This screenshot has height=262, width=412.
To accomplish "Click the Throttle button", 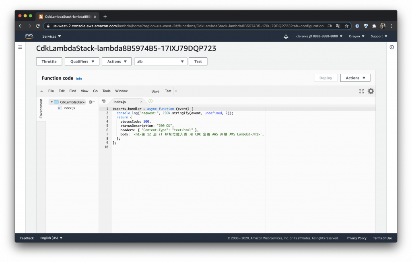I will (49, 61).
